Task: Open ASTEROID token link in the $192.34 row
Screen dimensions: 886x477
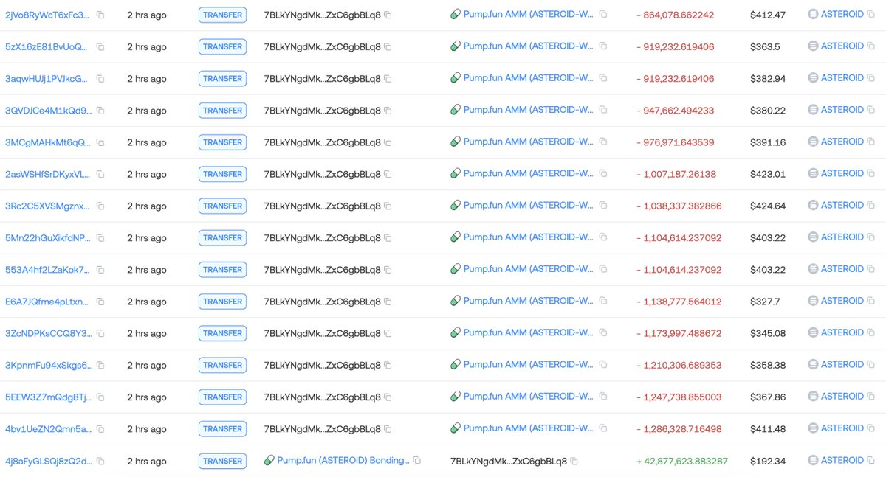Action: [x=842, y=460]
